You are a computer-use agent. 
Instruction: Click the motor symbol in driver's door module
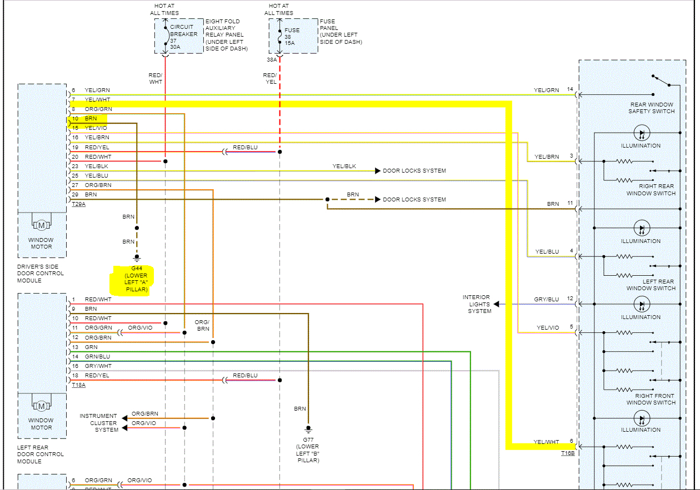coord(42,225)
